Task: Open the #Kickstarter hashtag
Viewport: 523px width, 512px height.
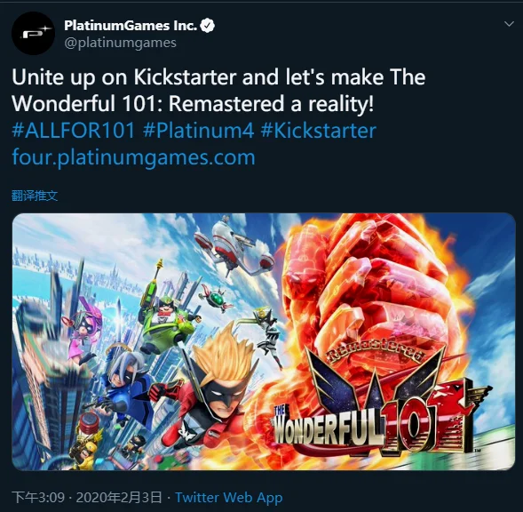Action: pos(318,131)
